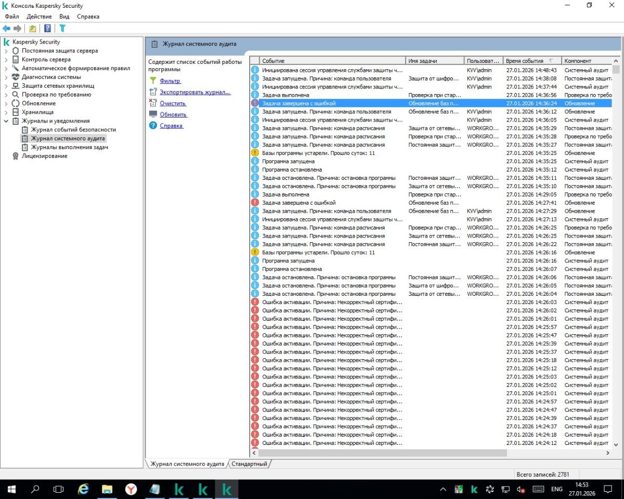Click the Справка link in the pane
This screenshot has width=624, height=499.
pos(172,126)
